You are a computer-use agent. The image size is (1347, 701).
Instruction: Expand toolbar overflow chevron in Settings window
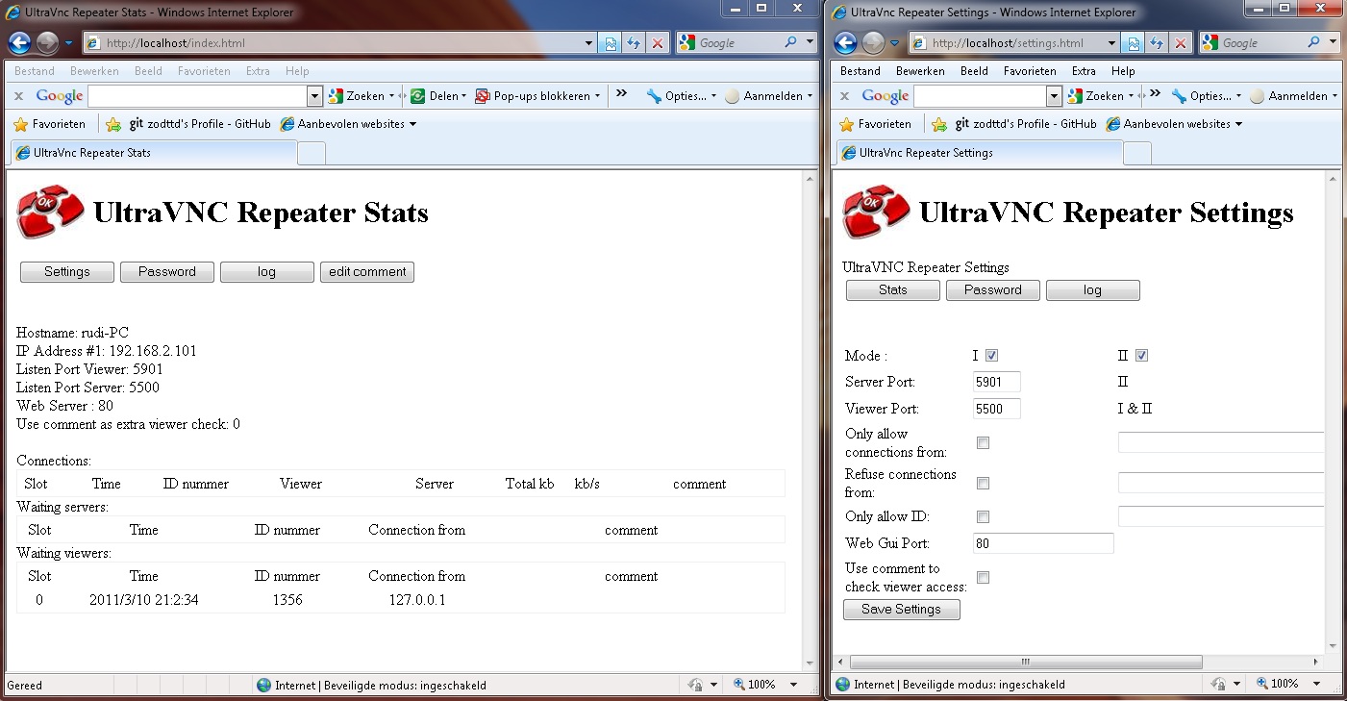point(1154,94)
